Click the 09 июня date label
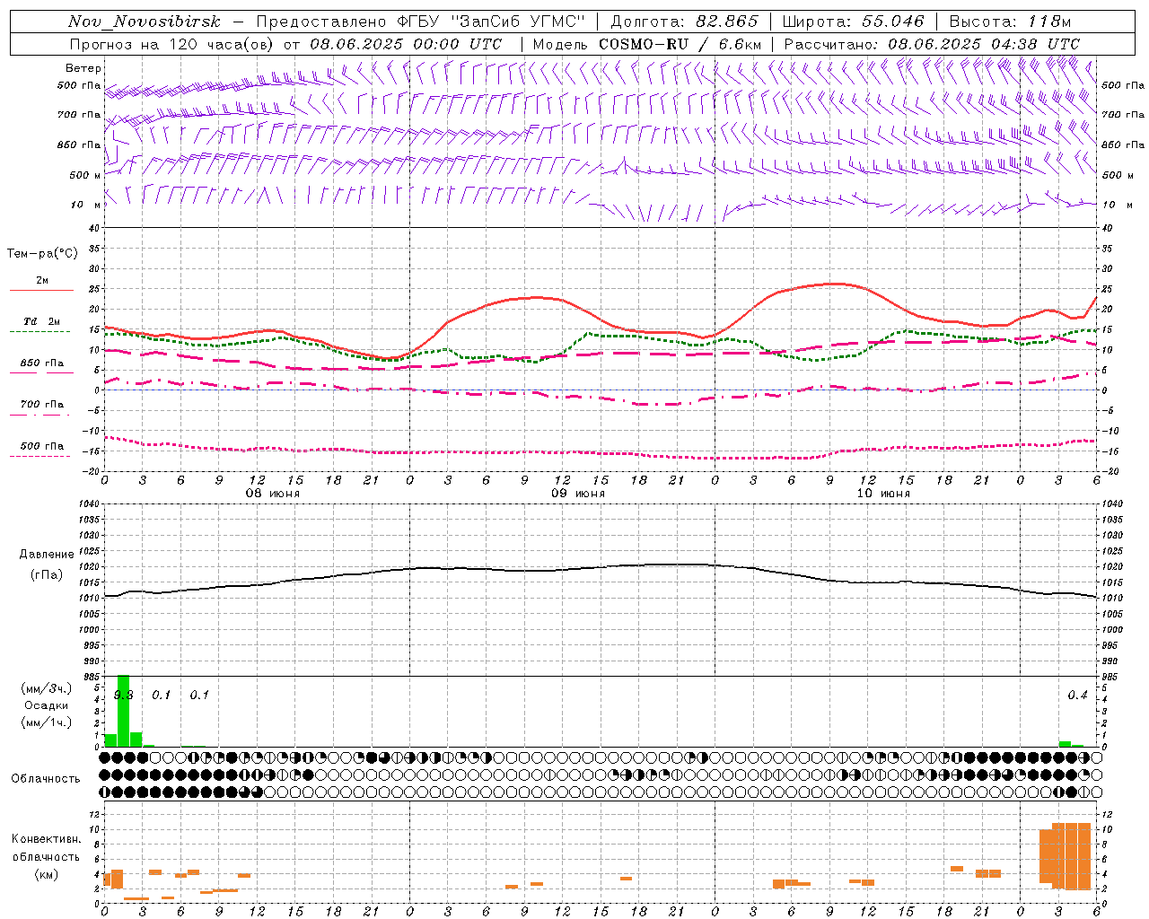The height and width of the screenshot is (919, 1149). 578,494
